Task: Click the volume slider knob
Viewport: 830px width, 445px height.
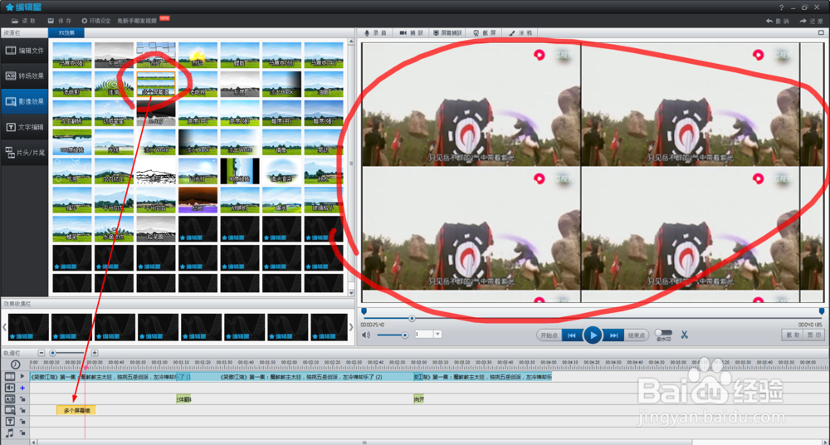Action: (405, 335)
